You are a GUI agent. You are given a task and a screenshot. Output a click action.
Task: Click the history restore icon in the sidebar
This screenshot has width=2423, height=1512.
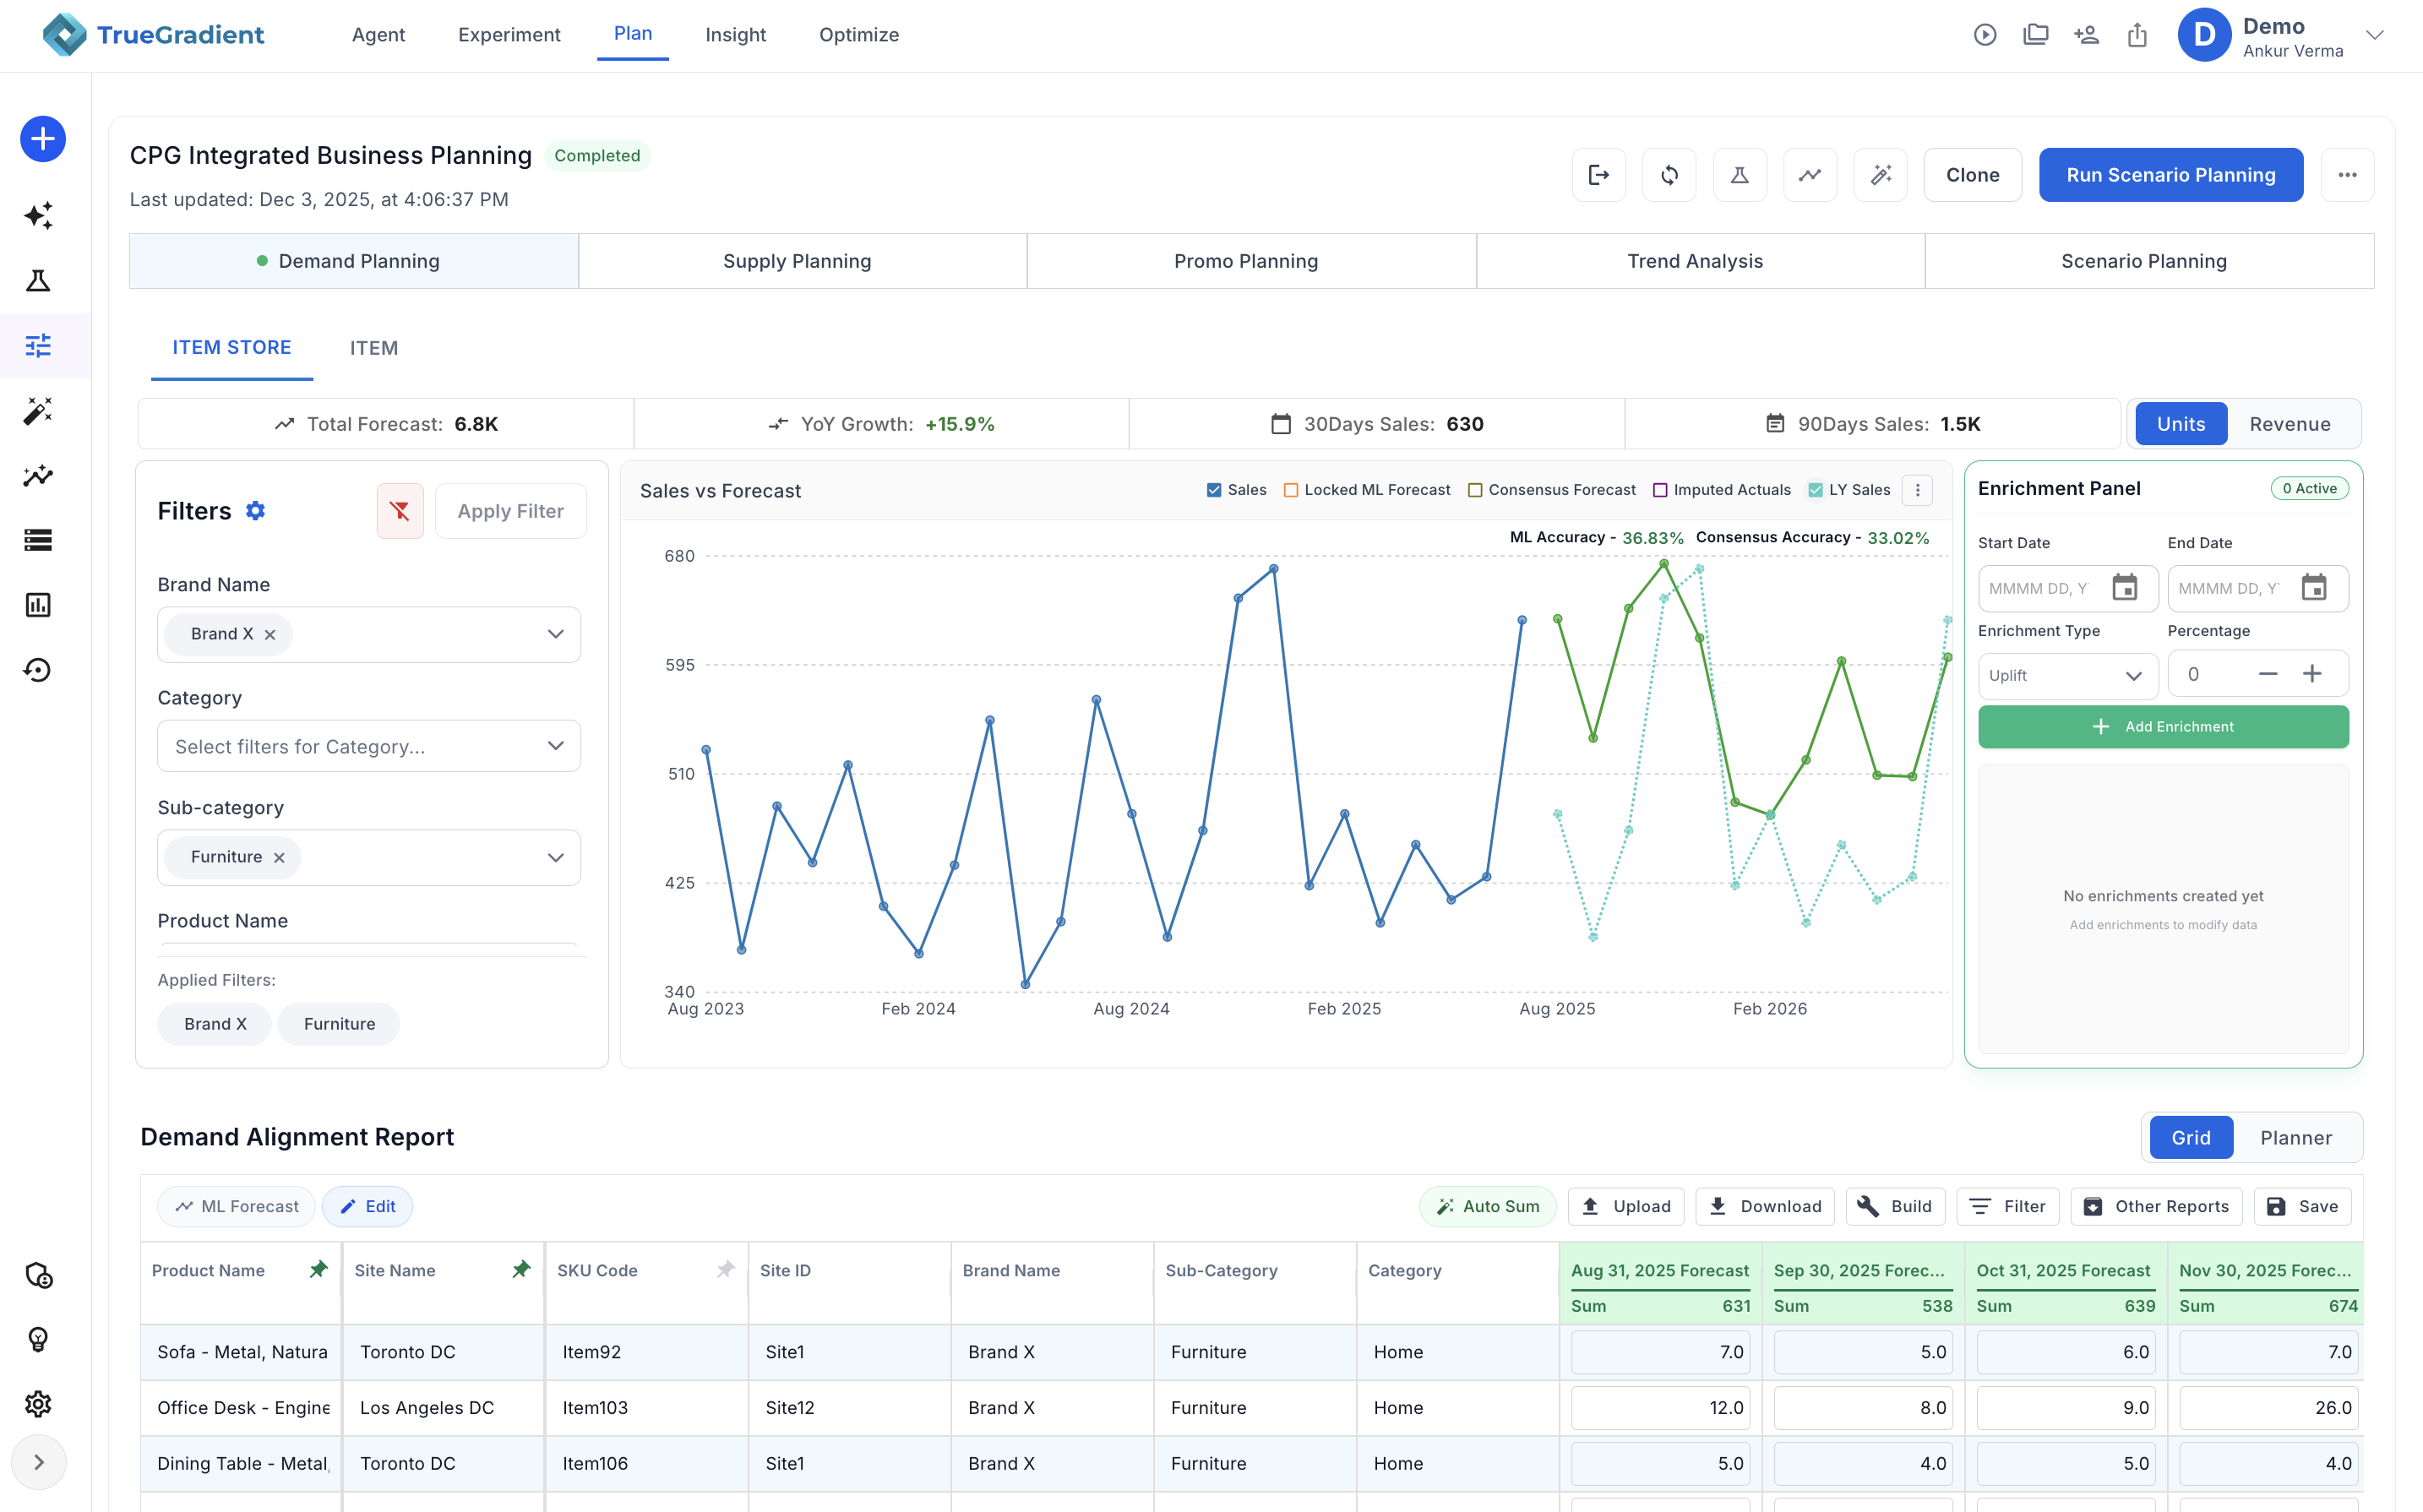coord(38,670)
